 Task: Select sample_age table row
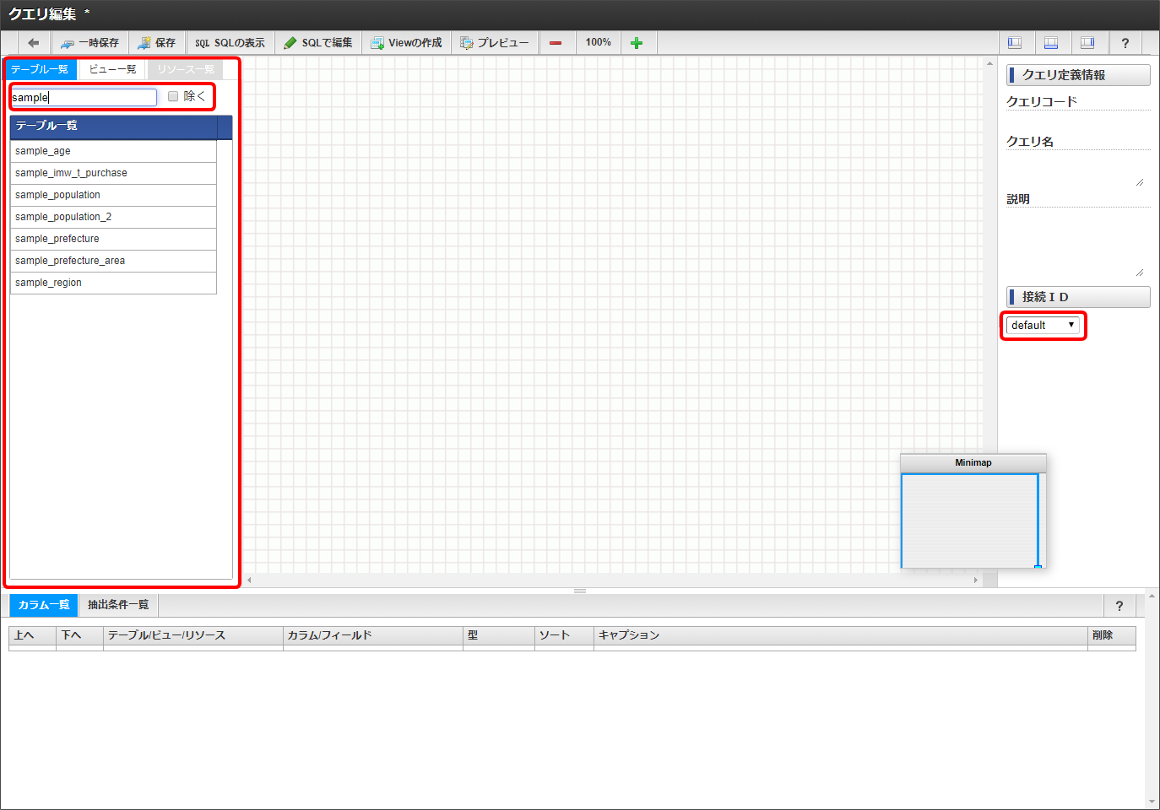pos(113,151)
